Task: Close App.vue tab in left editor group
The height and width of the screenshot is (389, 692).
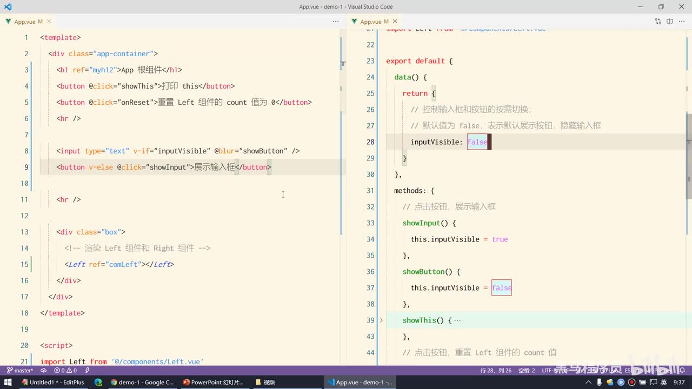Action: [x=49, y=22]
